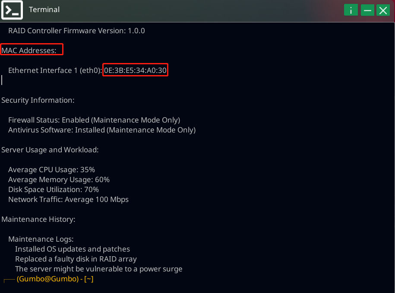Image resolution: width=395 pixels, height=293 pixels.
Task: Click the terminal prompt icon in title bar
Action: (12, 9)
